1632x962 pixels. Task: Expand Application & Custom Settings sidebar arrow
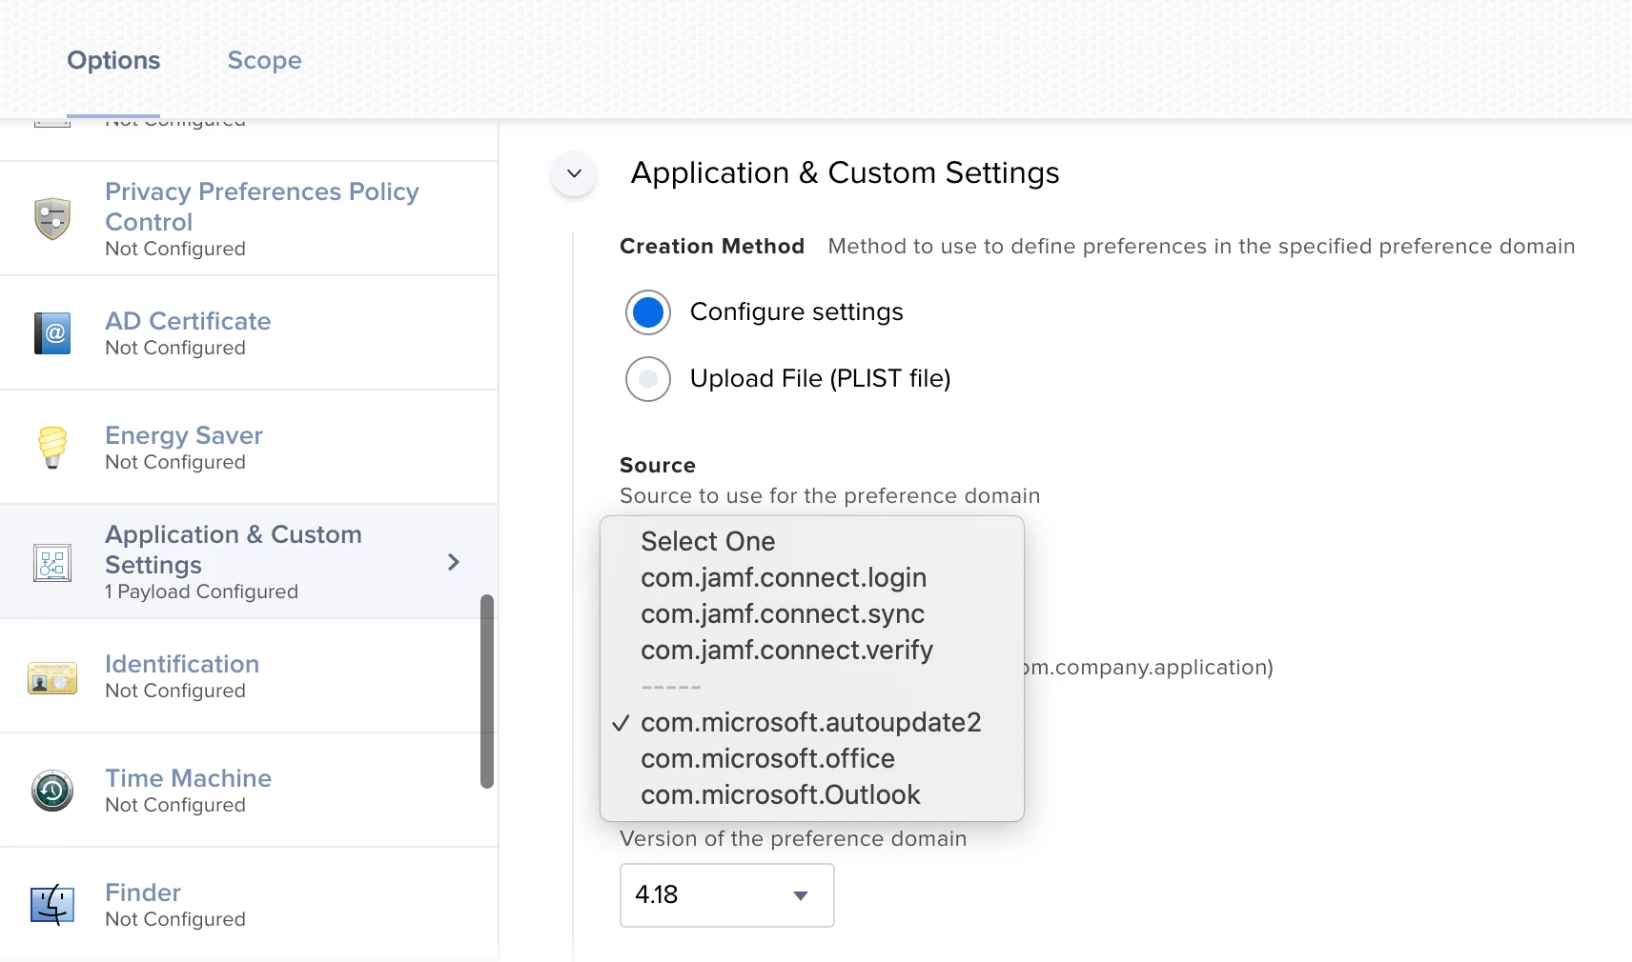tap(454, 562)
